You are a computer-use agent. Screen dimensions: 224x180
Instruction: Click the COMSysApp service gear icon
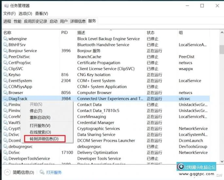pos(6,87)
